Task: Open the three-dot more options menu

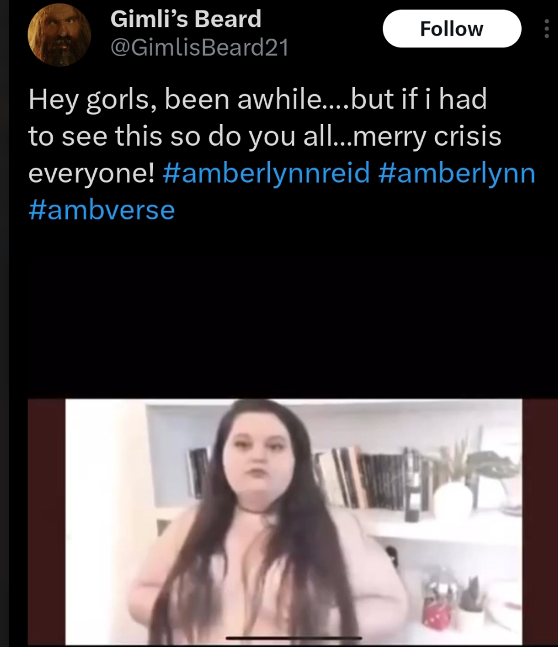Action: [x=546, y=29]
